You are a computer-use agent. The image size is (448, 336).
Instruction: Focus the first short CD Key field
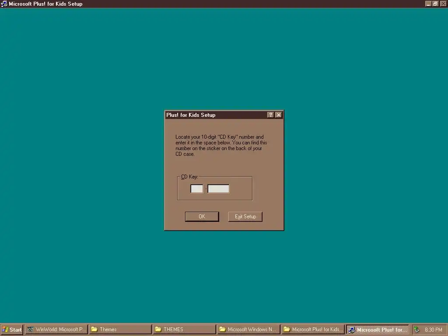pyautogui.click(x=197, y=189)
